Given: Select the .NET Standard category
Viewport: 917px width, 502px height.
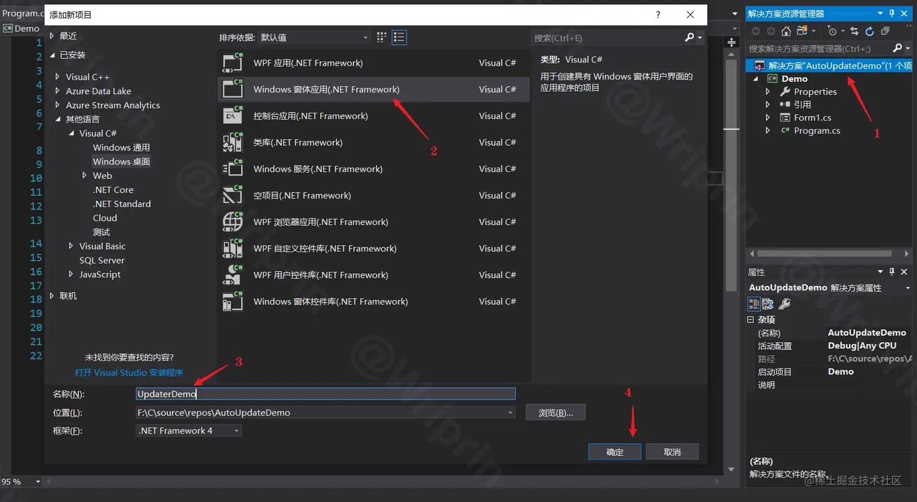Looking at the screenshot, I should 122,204.
